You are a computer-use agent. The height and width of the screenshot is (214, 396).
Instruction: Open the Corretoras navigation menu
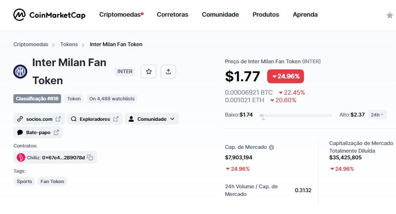[173, 15]
